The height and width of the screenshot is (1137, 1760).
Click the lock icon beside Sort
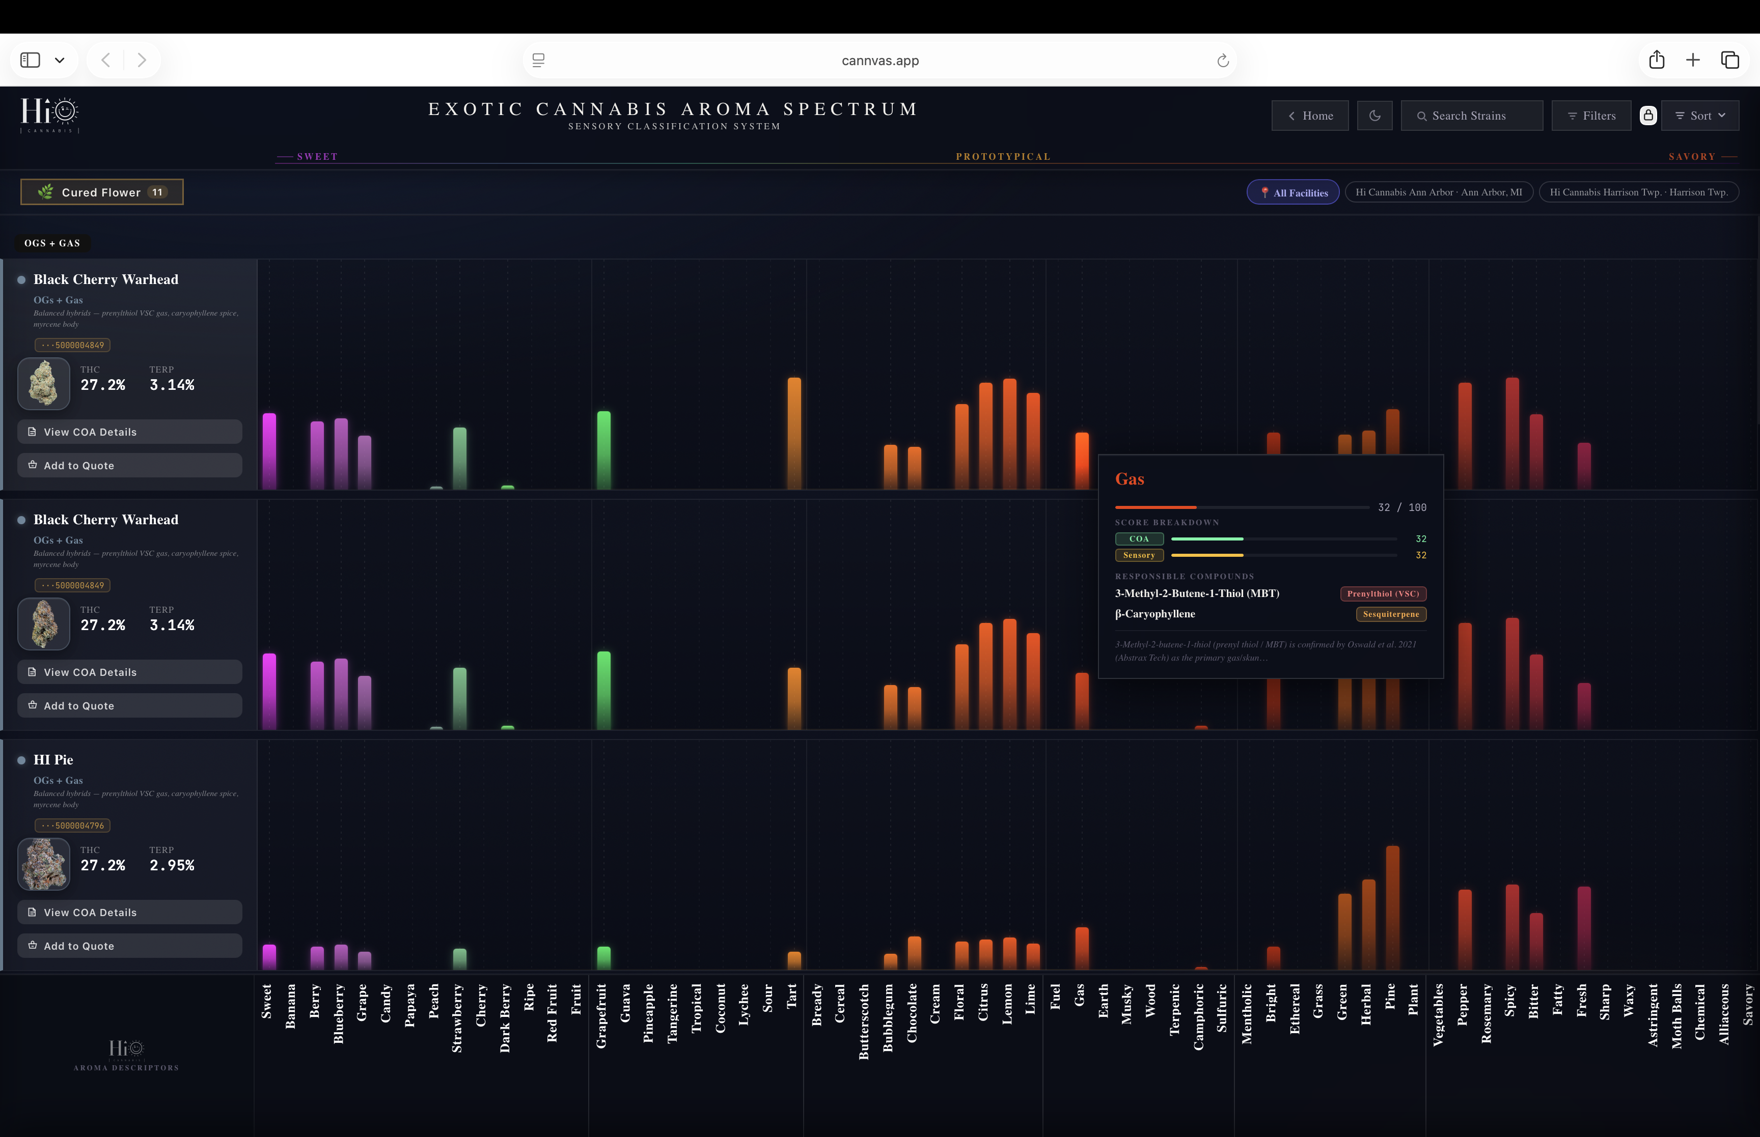click(x=1648, y=116)
